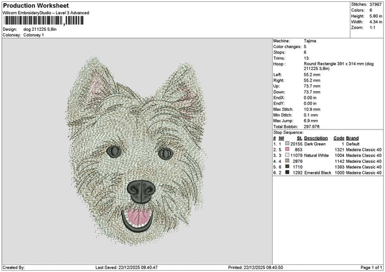Click the Max Stitch value "10.9 mm"
This screenshot has width=385, height=272.
point(312,109)
